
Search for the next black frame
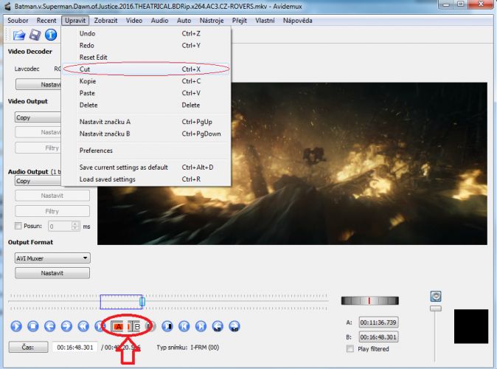[x=167, y=326]
